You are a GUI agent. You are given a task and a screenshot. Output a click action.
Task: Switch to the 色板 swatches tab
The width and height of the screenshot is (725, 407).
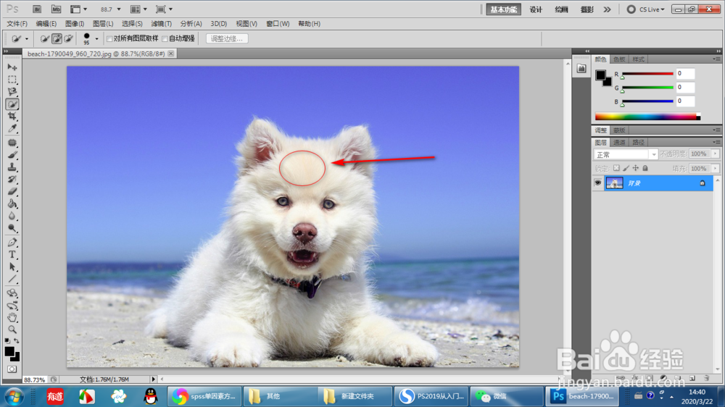619,59
